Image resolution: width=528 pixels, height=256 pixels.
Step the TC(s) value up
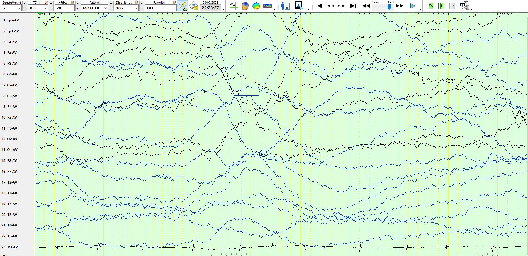point(51,3)
